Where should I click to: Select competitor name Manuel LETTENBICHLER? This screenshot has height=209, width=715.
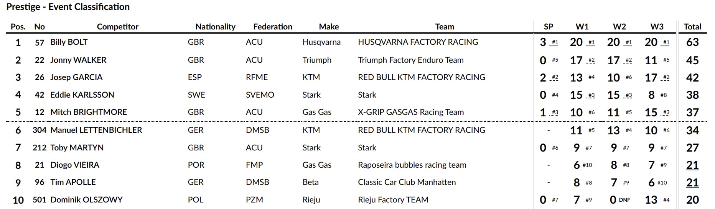tap(96, 130)
